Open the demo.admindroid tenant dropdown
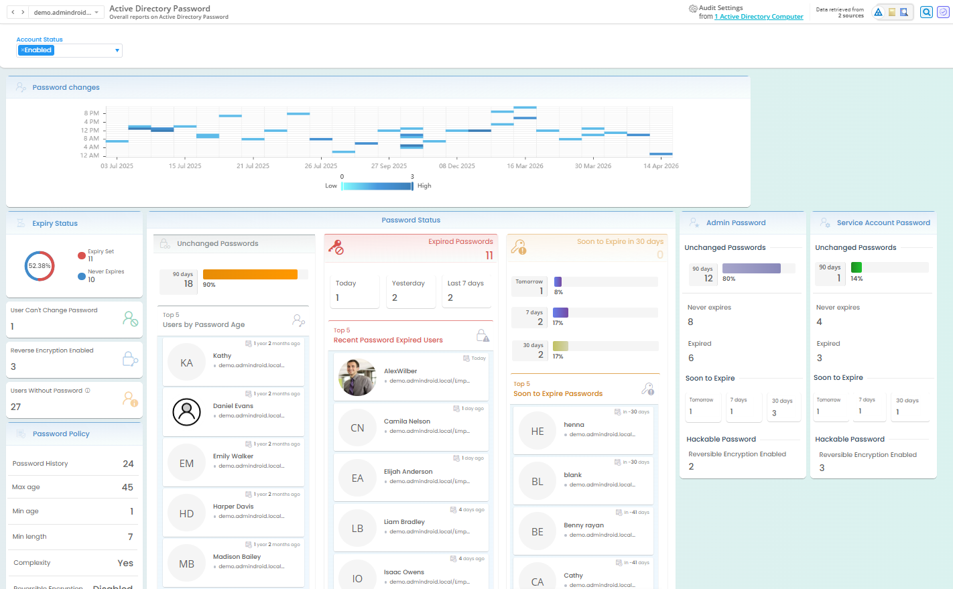This screenshot has height=589, width=953. click(66, 12)
